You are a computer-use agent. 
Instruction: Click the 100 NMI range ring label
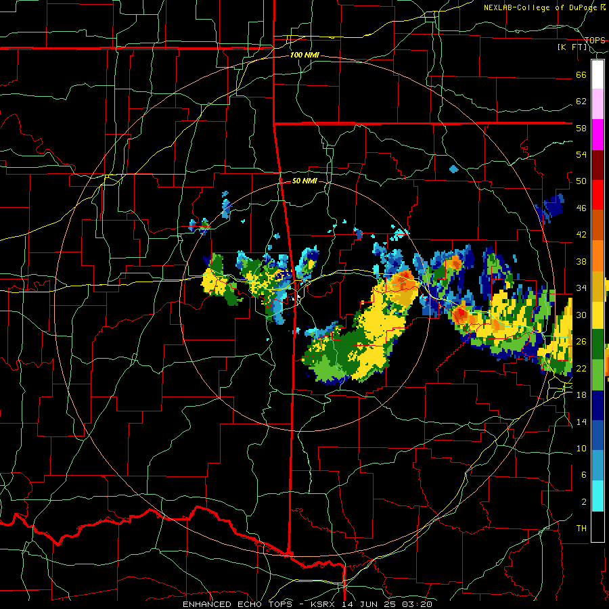(x=304, y=55)
